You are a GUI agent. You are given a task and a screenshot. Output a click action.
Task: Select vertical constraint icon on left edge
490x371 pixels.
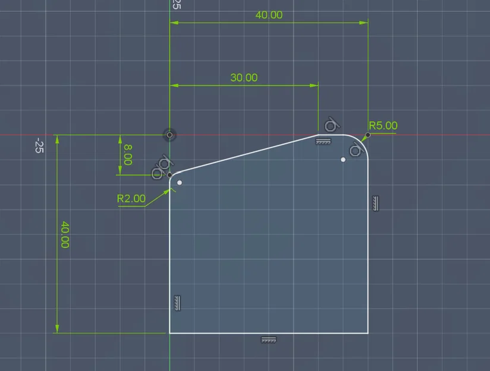tap(177, 303)
